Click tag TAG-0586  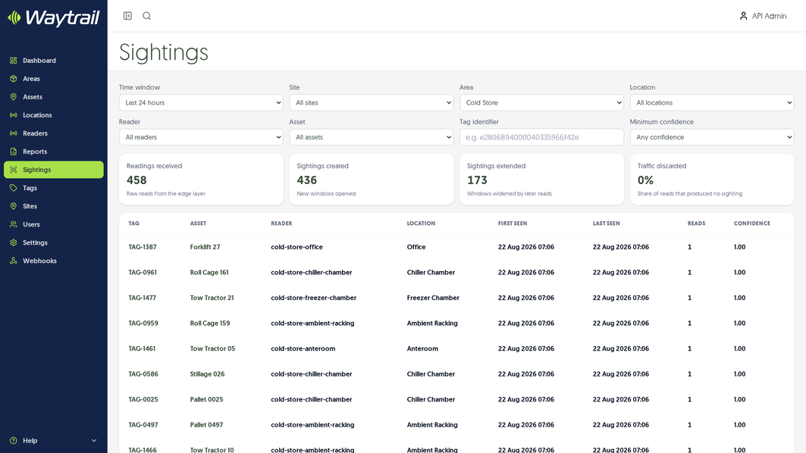(143, 374)
